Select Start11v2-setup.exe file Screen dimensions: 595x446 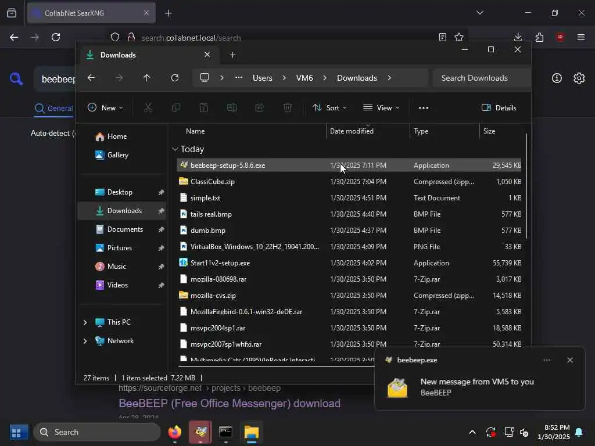pyautogui.click(x=349, y=263)
